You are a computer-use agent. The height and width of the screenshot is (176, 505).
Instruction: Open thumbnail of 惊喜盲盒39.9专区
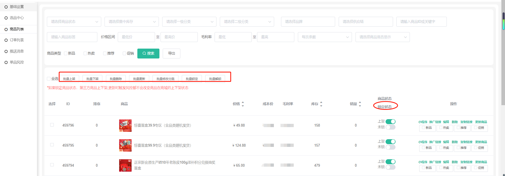[x=125, y=125]
